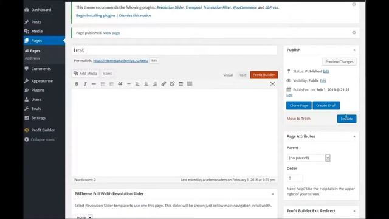Click the Icons button
Screen dimensions: 389x219
(107, 74)
